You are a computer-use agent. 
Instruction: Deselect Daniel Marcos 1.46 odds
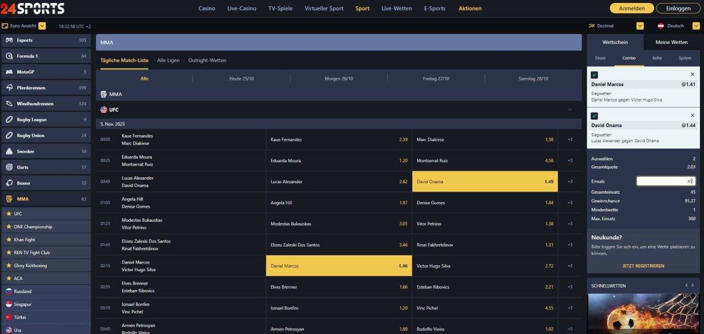339,266
